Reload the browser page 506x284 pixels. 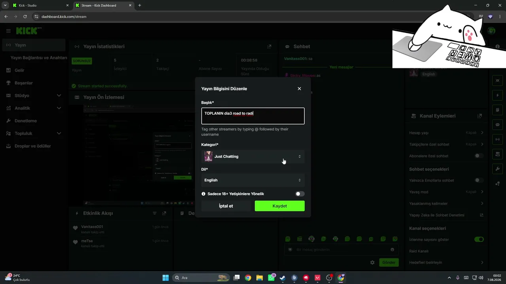[x=25, y=17]
